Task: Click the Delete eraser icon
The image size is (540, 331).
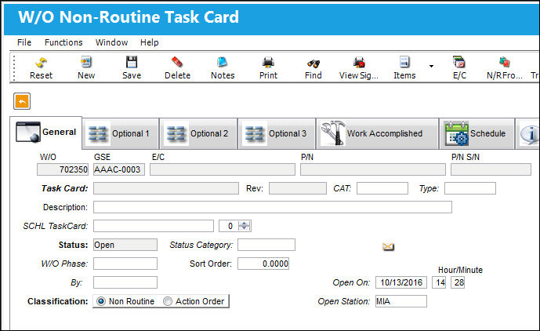Action: click(177, 63)
